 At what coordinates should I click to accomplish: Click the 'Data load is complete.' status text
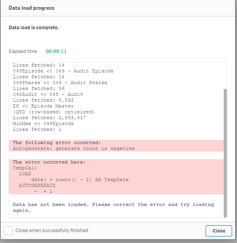coord(34,28)
